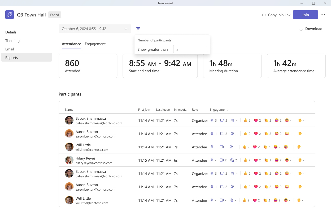The height and width of the screenshot is (215, 331).
Task: Open the more options ellipsis menu
Action: 323,15
